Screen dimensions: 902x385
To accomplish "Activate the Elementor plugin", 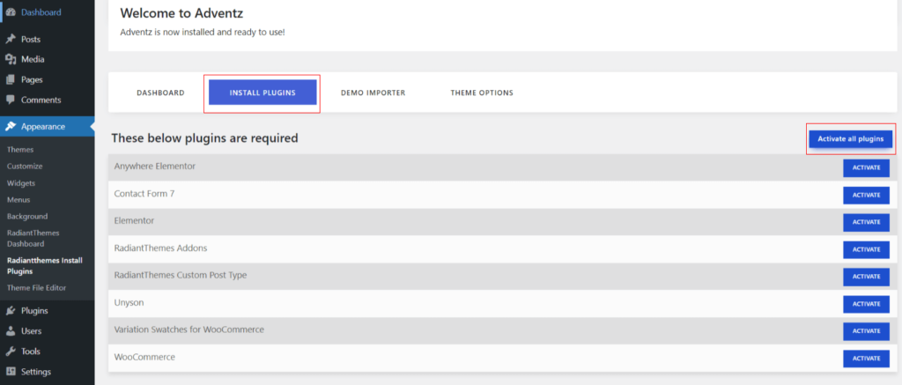I will tap(865, 222).
